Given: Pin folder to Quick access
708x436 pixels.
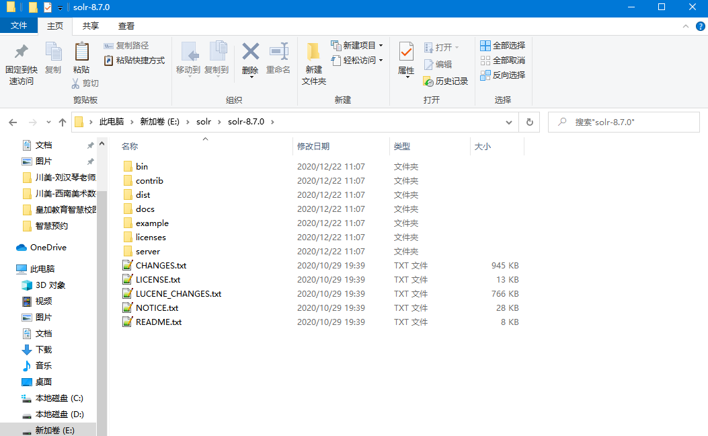Looking at the screenshot, I should coord(22,64).
